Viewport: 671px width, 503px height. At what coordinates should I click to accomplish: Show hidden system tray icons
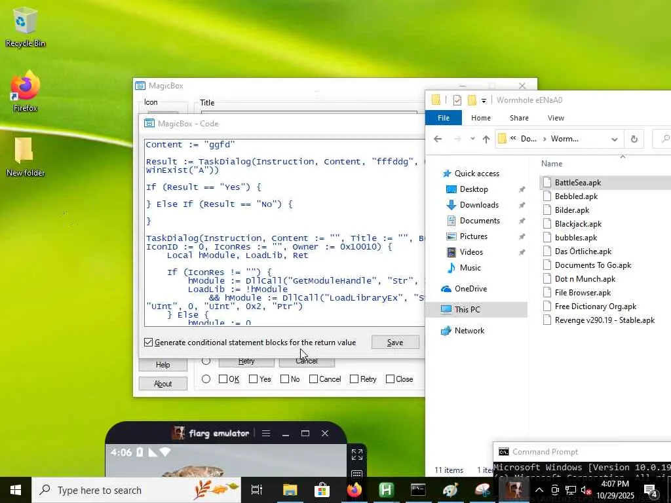539,490
